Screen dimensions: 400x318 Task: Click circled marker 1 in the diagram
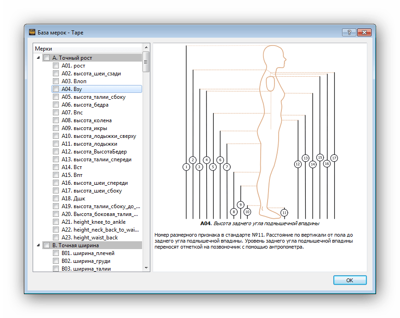(x=186, y=167)
